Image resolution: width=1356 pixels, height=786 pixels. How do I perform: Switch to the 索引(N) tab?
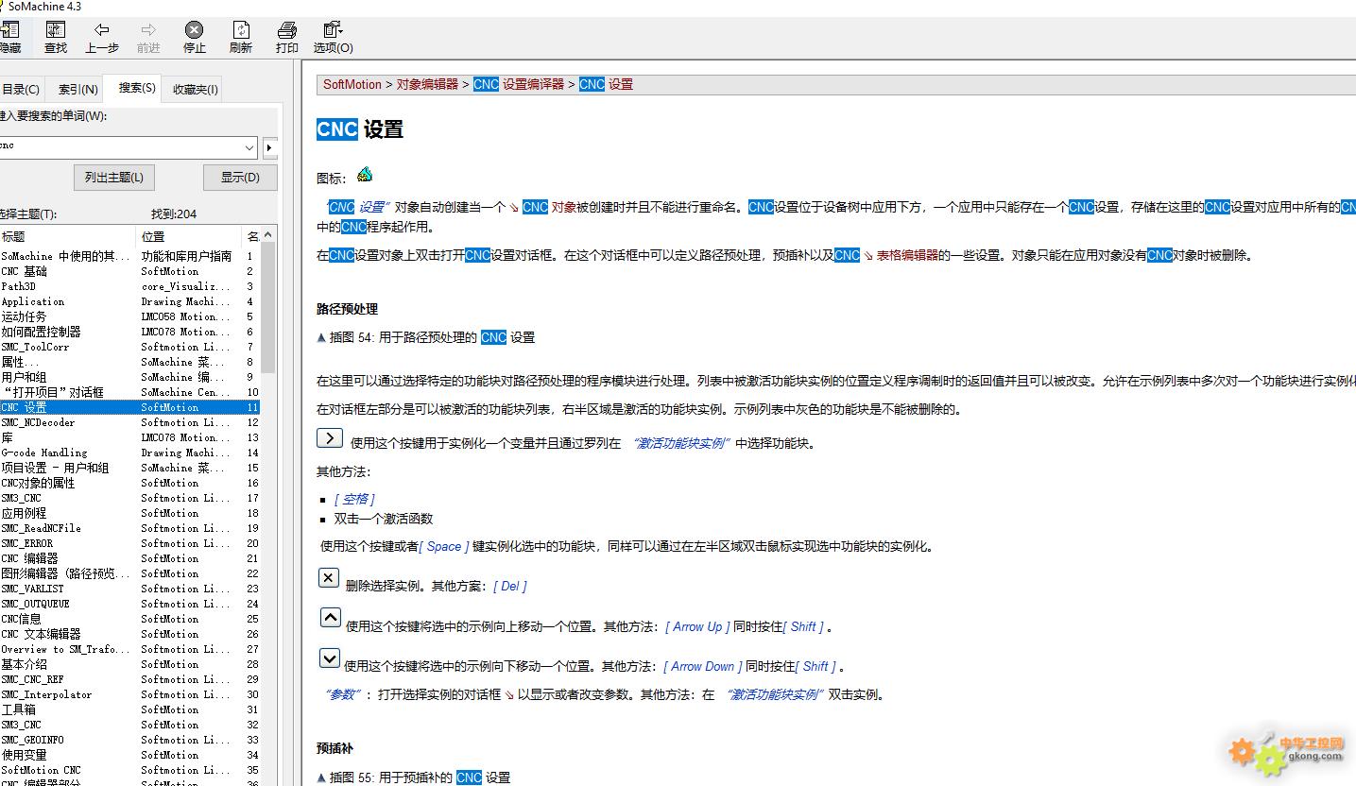click(78, 90)
